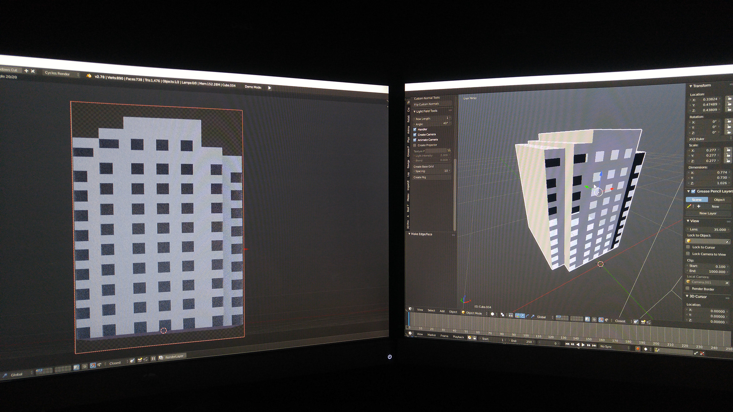The image size is (733, 412).
Task: Click the snap magnet icon in right viewport
Action: coord(601,320)
